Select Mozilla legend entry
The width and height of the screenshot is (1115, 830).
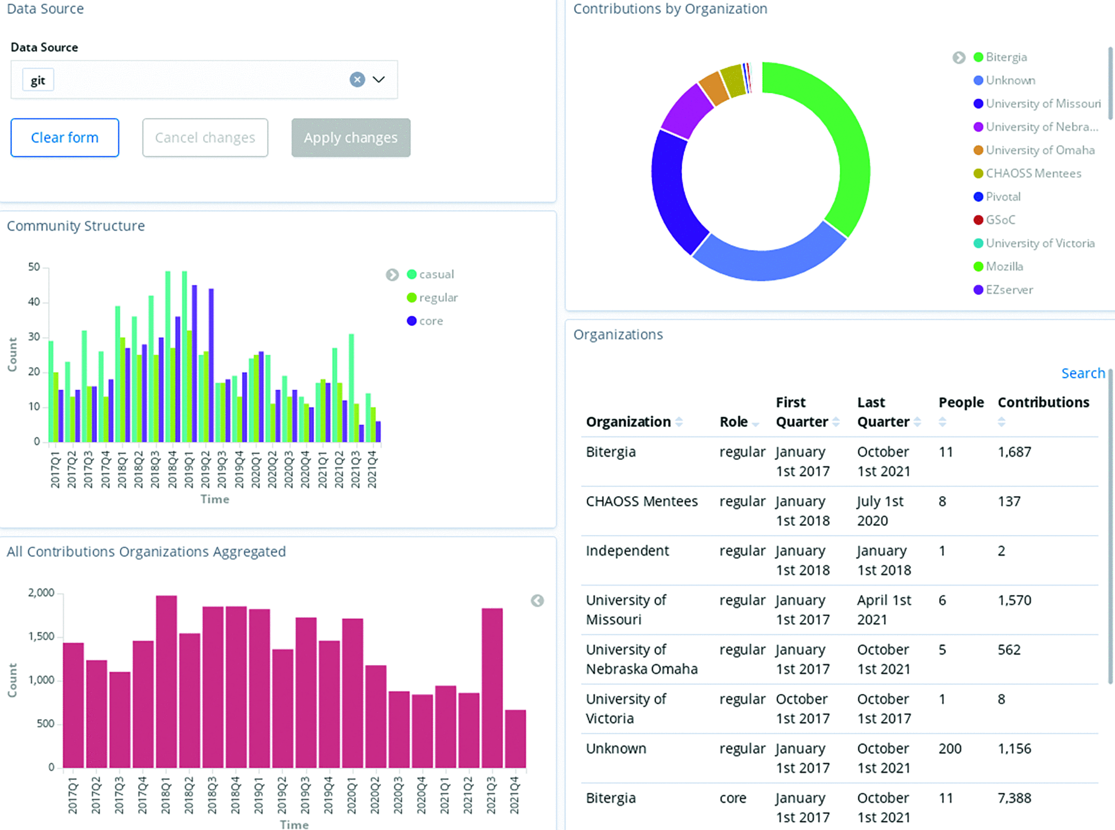coord(998,267)
